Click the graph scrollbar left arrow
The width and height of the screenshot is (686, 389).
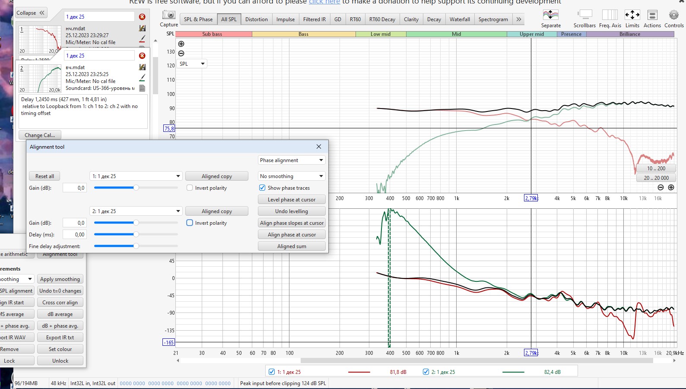178,360
